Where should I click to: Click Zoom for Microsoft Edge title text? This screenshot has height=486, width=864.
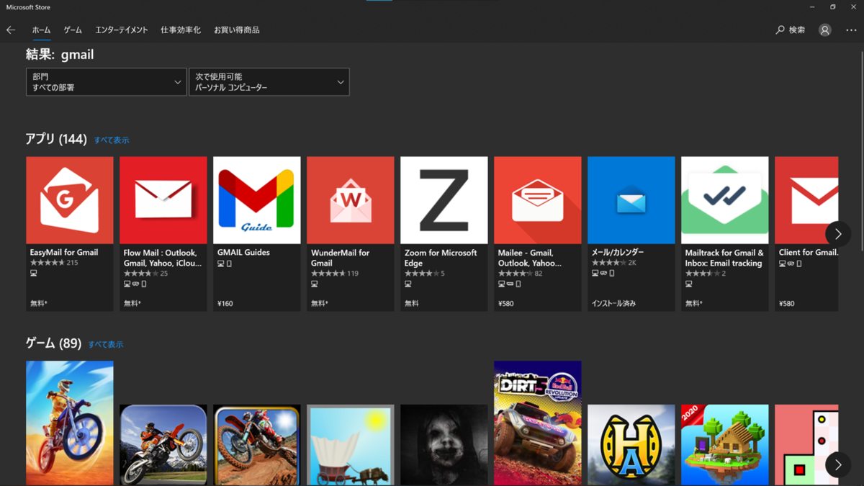441,258
